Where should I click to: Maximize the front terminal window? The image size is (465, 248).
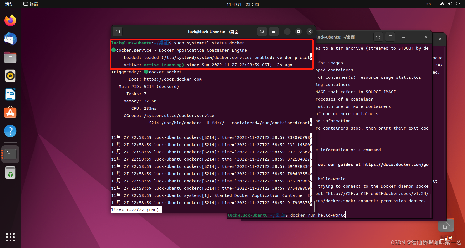tap(298, 32)
